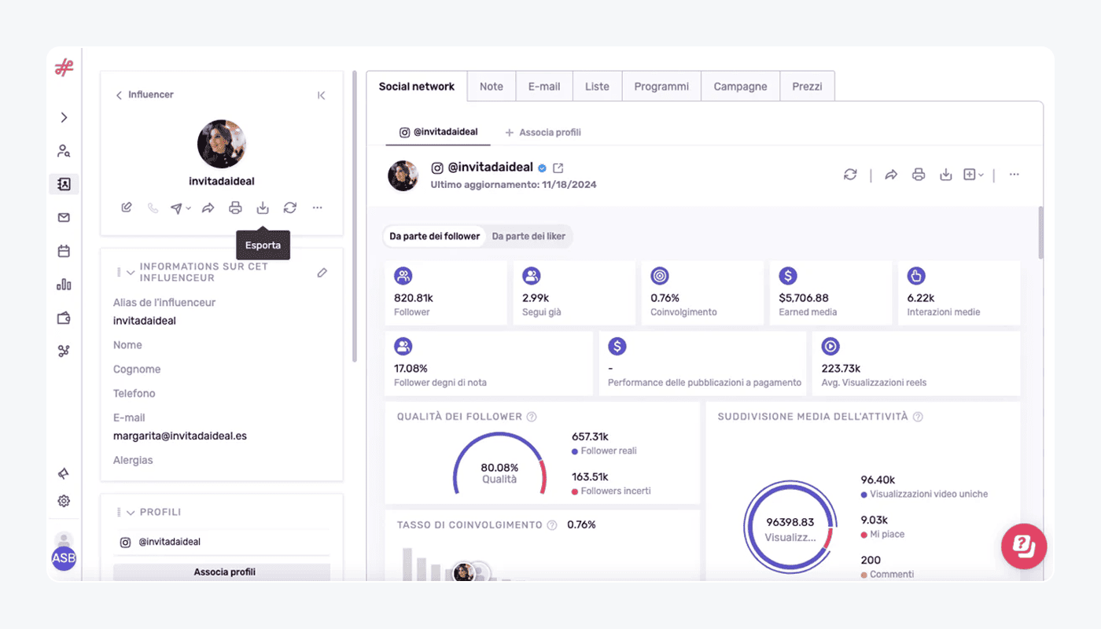Open the settings gear in the left sidebar
The width and height of the screenshot is (1101, 629).
(64, 501)
